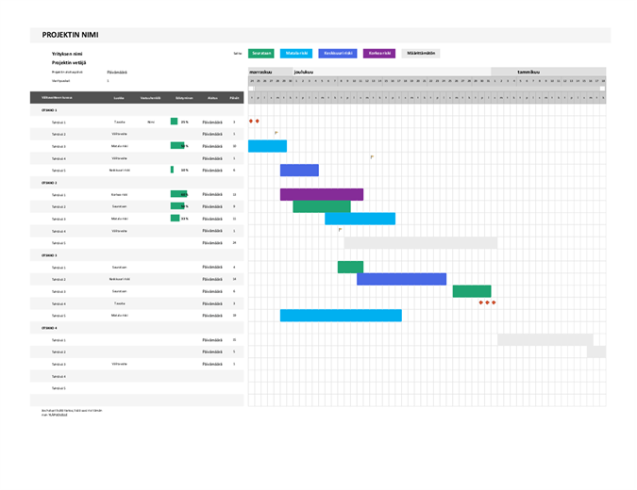Click the 10 % progress bar of OTSIKKO 1 Tehtävä 5
Viewport: 637px width, 490px height.
[172, 170]
